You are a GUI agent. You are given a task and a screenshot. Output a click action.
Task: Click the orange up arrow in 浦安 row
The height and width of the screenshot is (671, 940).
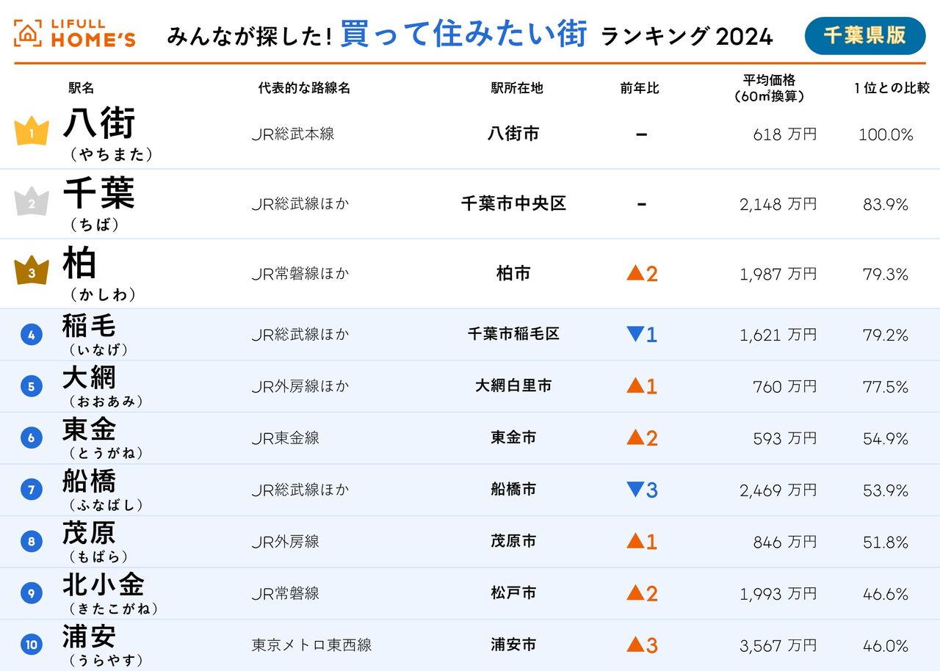pos(635,645)
